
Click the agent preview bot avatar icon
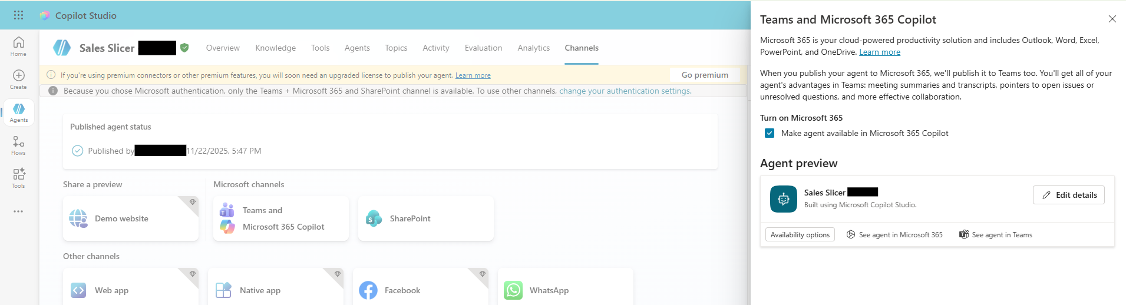[784, 199]
